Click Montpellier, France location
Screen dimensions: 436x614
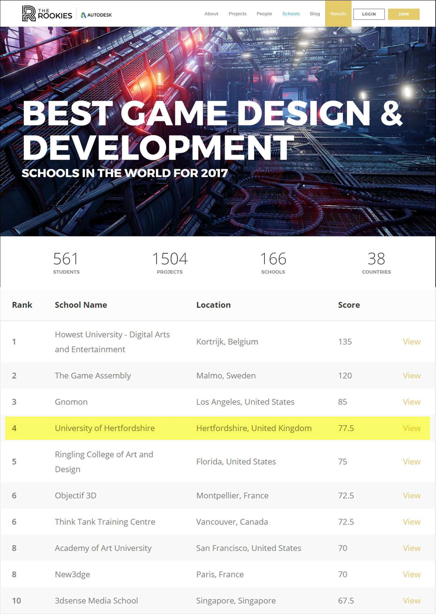232,495
